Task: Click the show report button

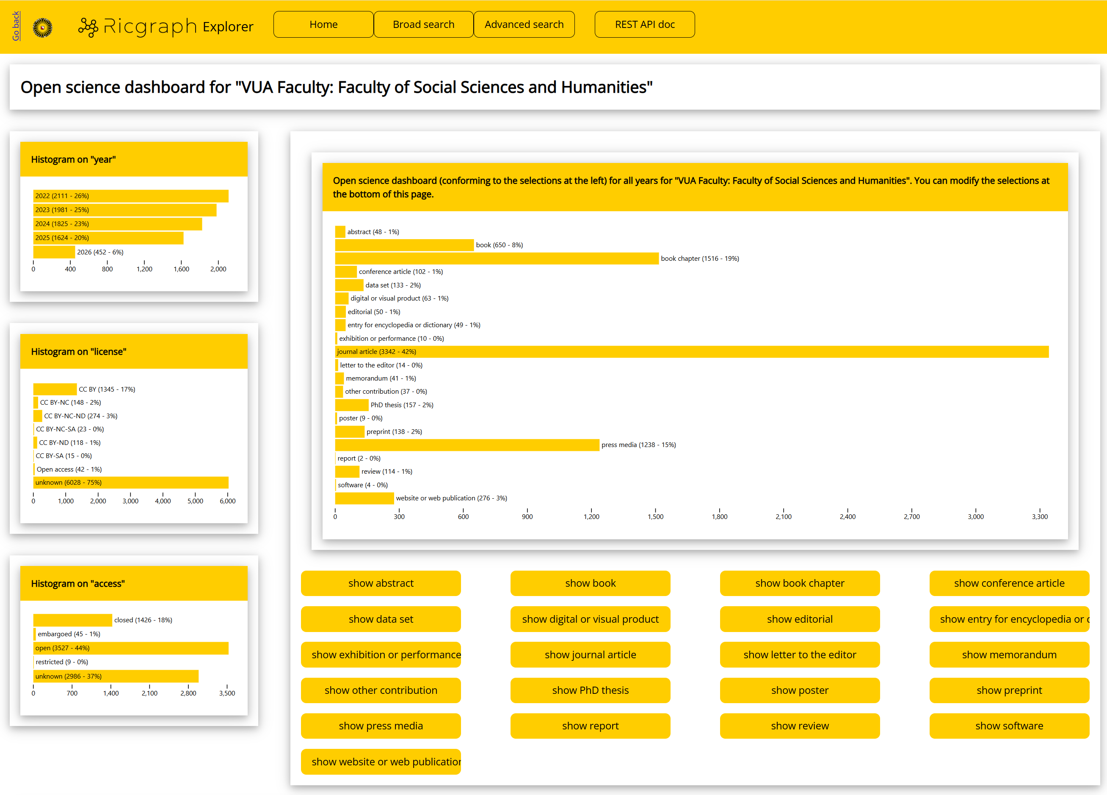Action: click(590, 726)
